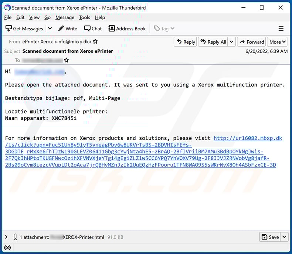292x254 pixels.
Task: Click the Thunderbird logo in title bar
Action: 8,8
